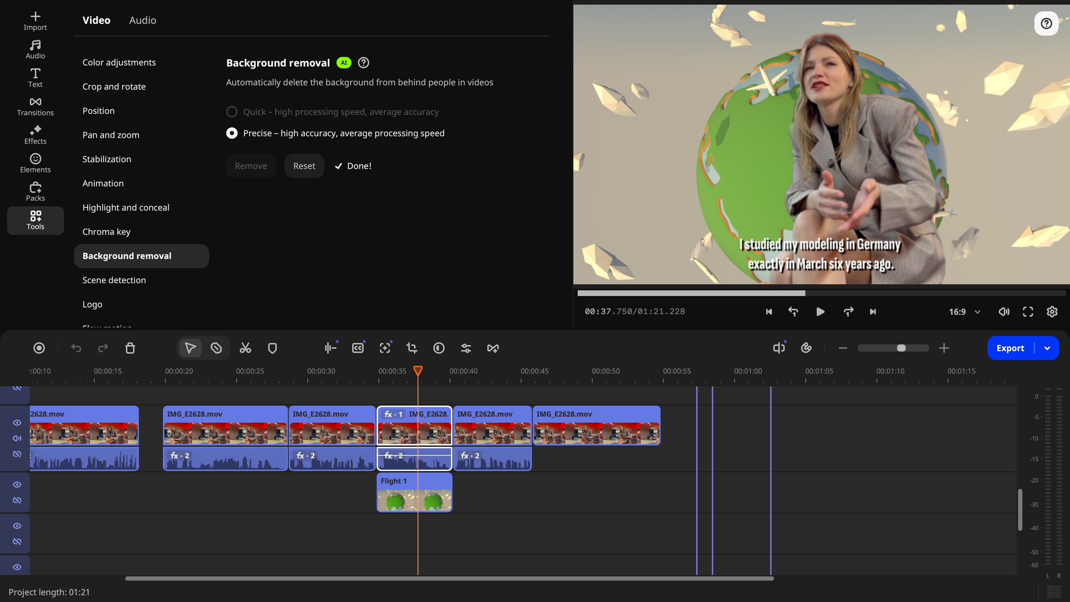Undo the last action
The height and width of the screenshot is (602, 1070).
click(76, 348)
